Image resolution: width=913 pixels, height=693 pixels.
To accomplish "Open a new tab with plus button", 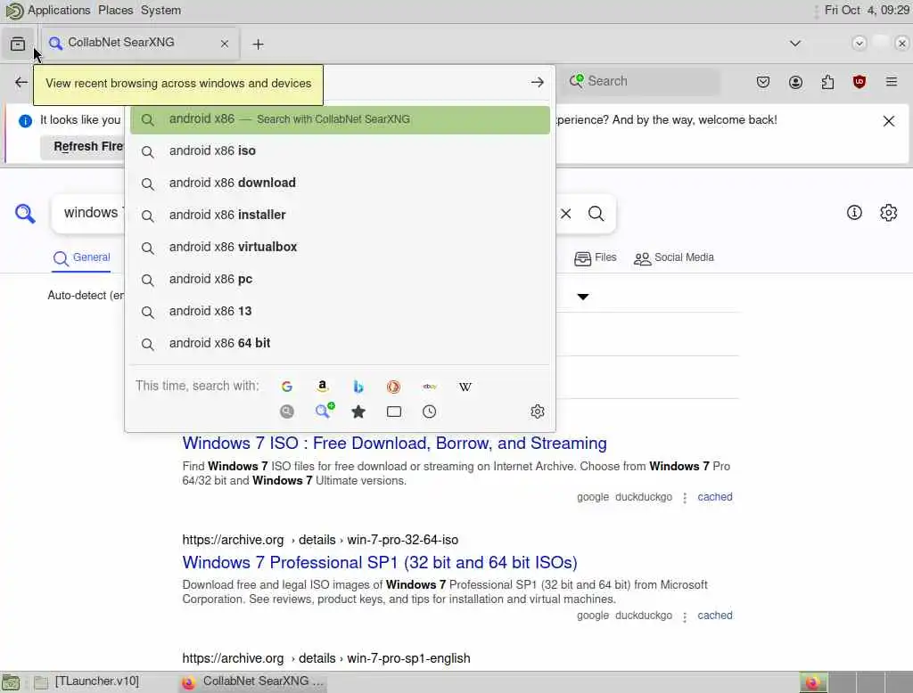I will coord(258,45).
